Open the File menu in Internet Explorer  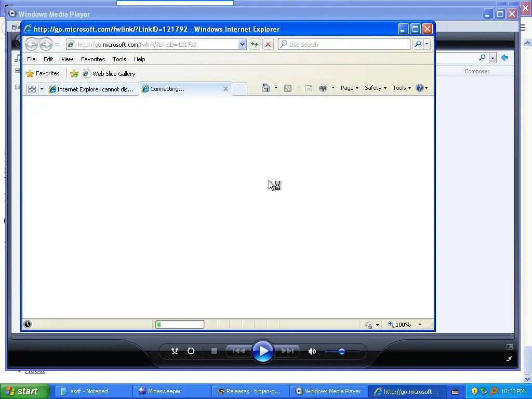pos(31,59)
